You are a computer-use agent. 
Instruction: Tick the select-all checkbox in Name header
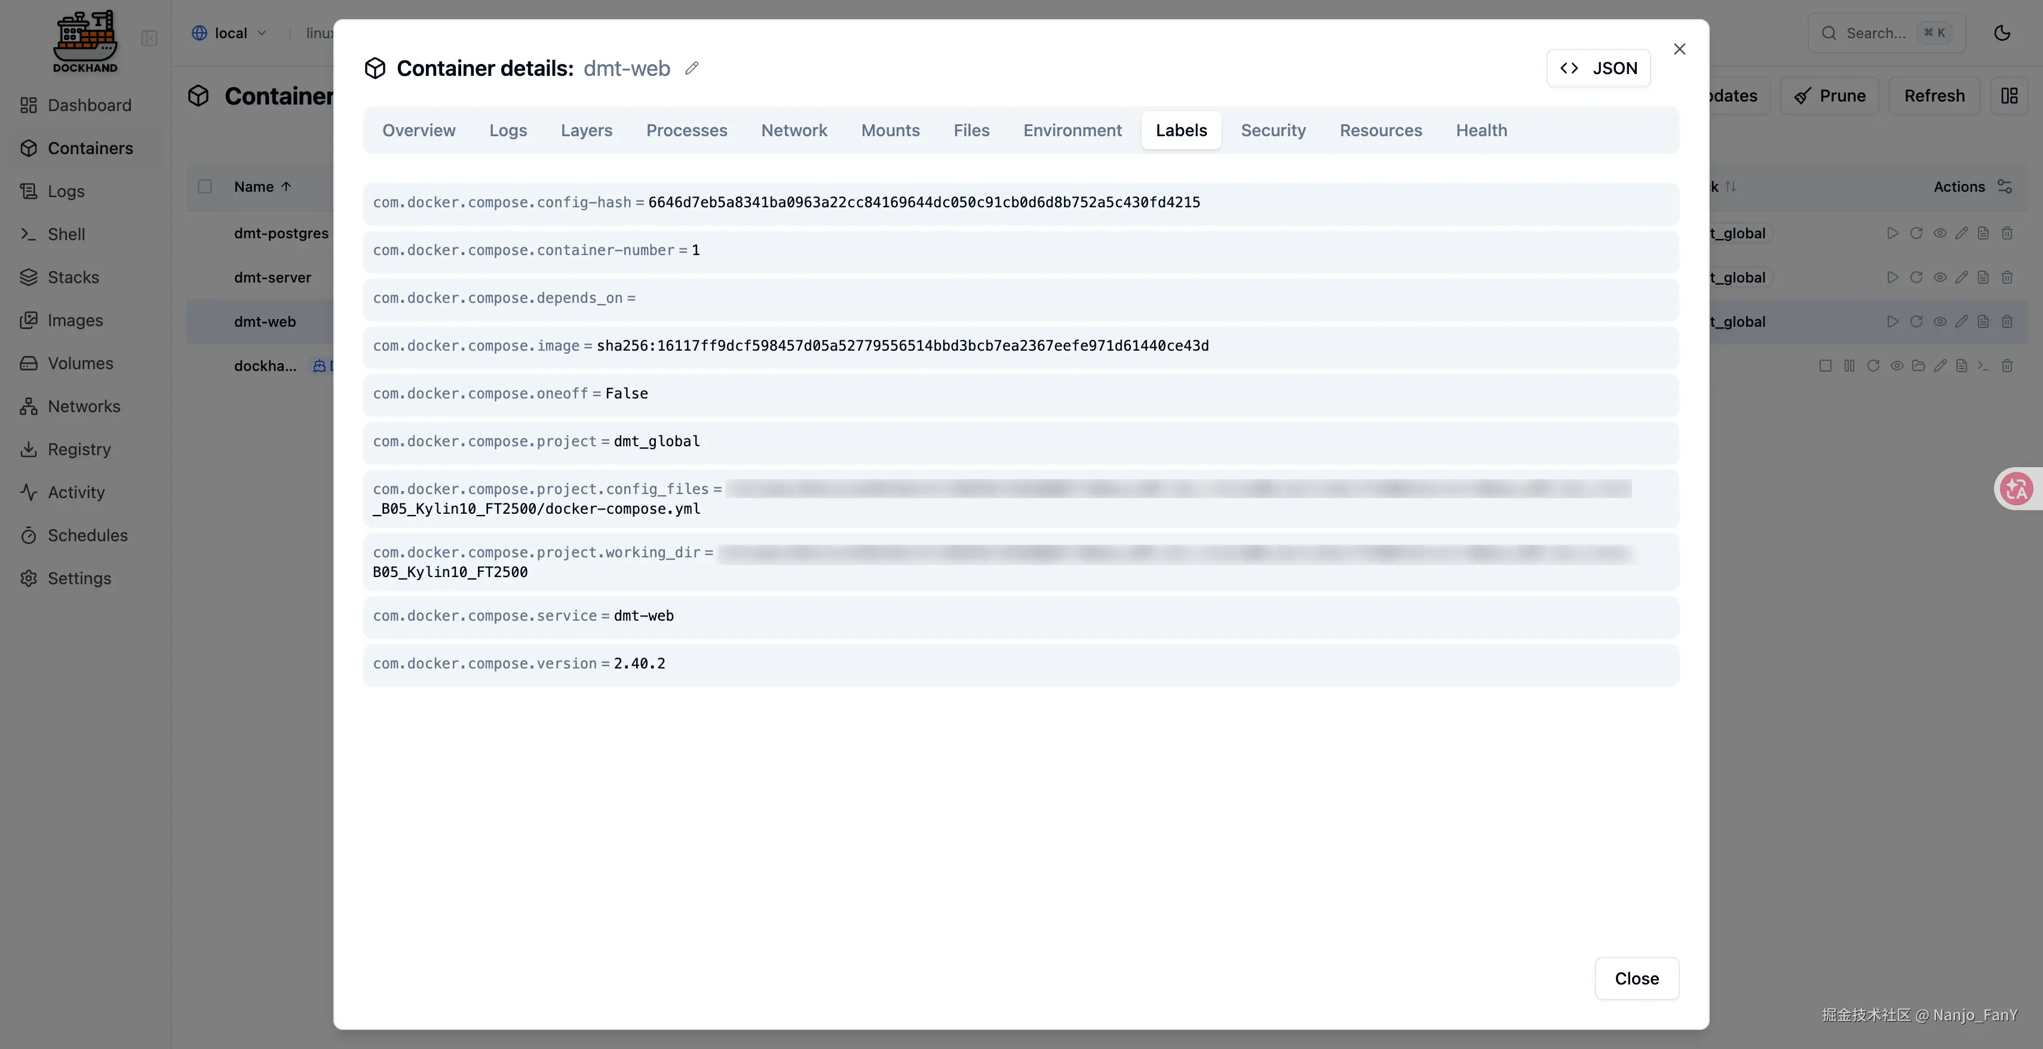[x=205, y=186]
